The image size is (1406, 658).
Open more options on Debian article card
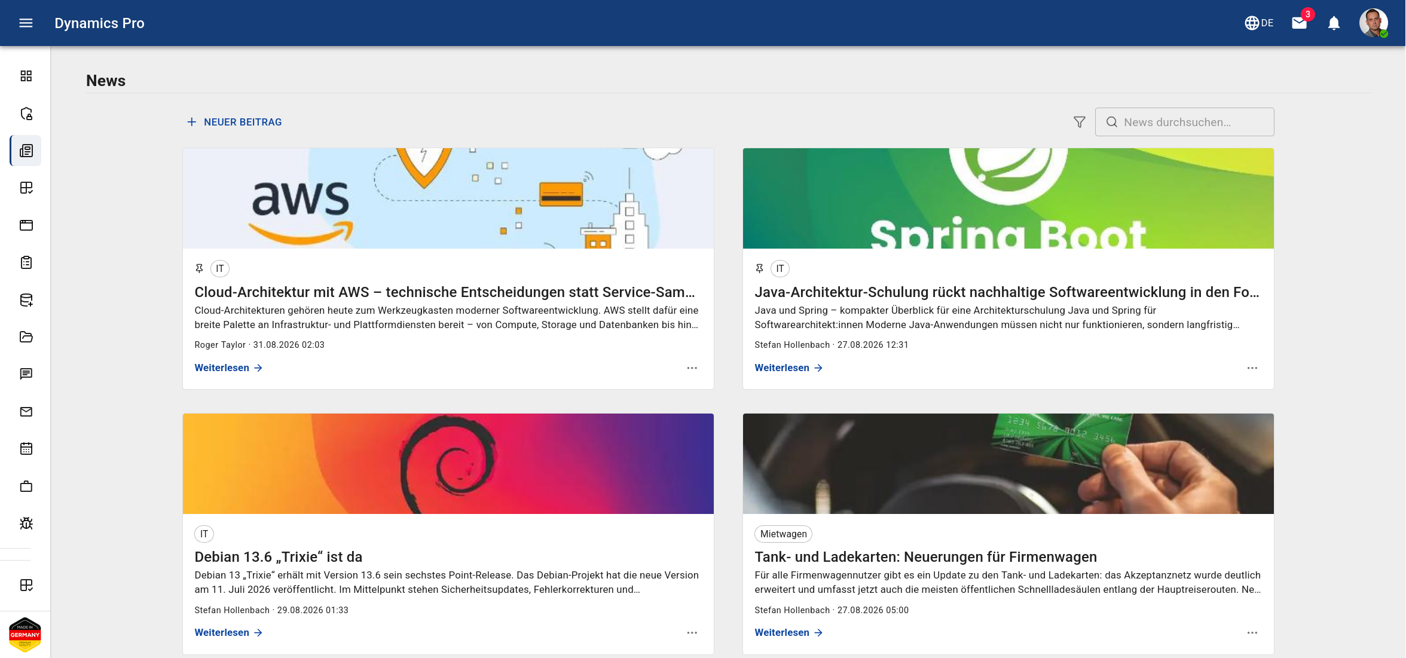pos(692,633)
